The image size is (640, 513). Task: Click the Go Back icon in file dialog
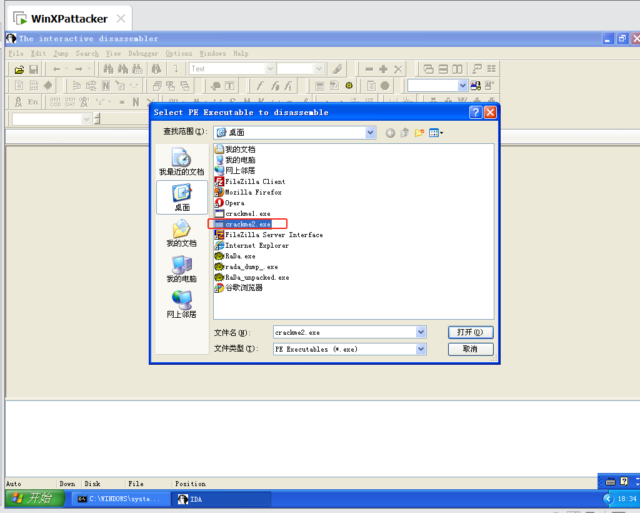[x=390, y=133]
